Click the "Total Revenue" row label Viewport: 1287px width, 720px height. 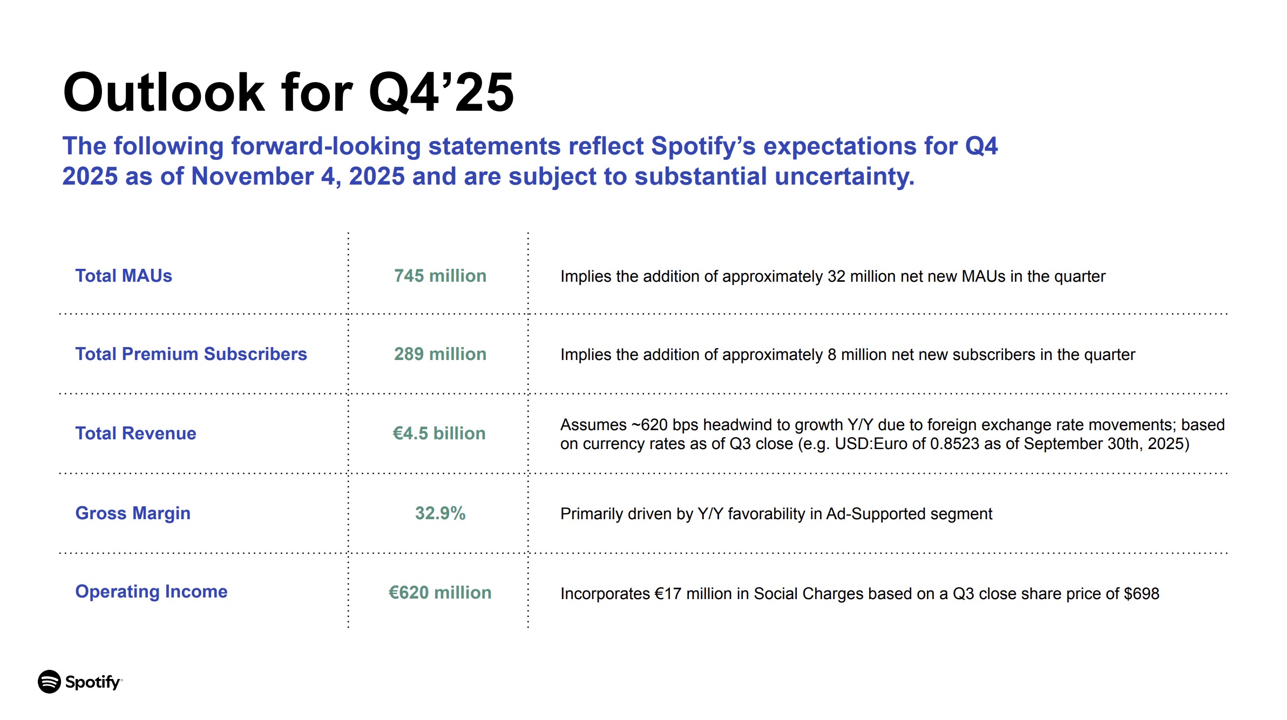tap(136, 433)
